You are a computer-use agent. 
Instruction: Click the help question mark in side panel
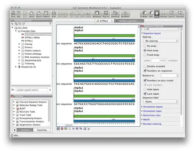point(179,29)
